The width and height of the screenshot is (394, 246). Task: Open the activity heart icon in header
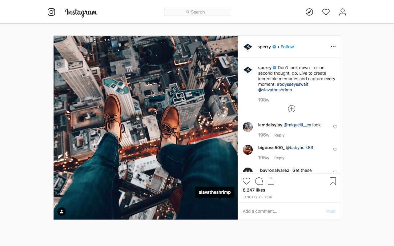(x=326, y=12)
